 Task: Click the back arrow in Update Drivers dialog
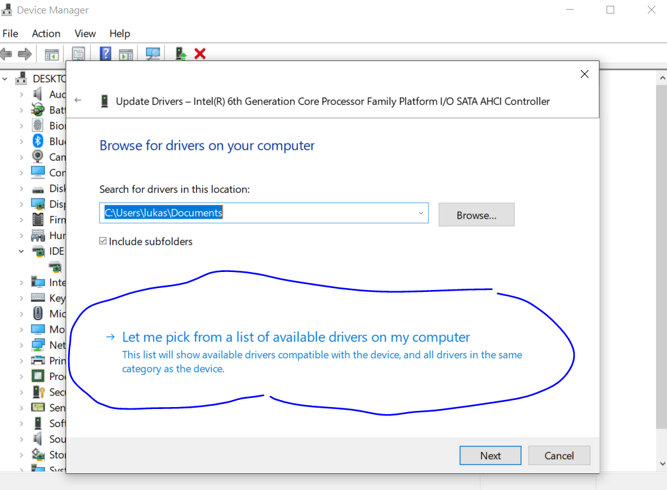78,100
